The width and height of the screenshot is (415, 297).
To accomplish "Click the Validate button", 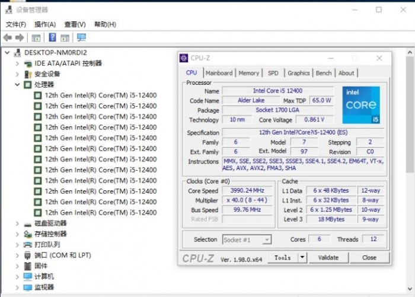I will (x=328, y=257).
